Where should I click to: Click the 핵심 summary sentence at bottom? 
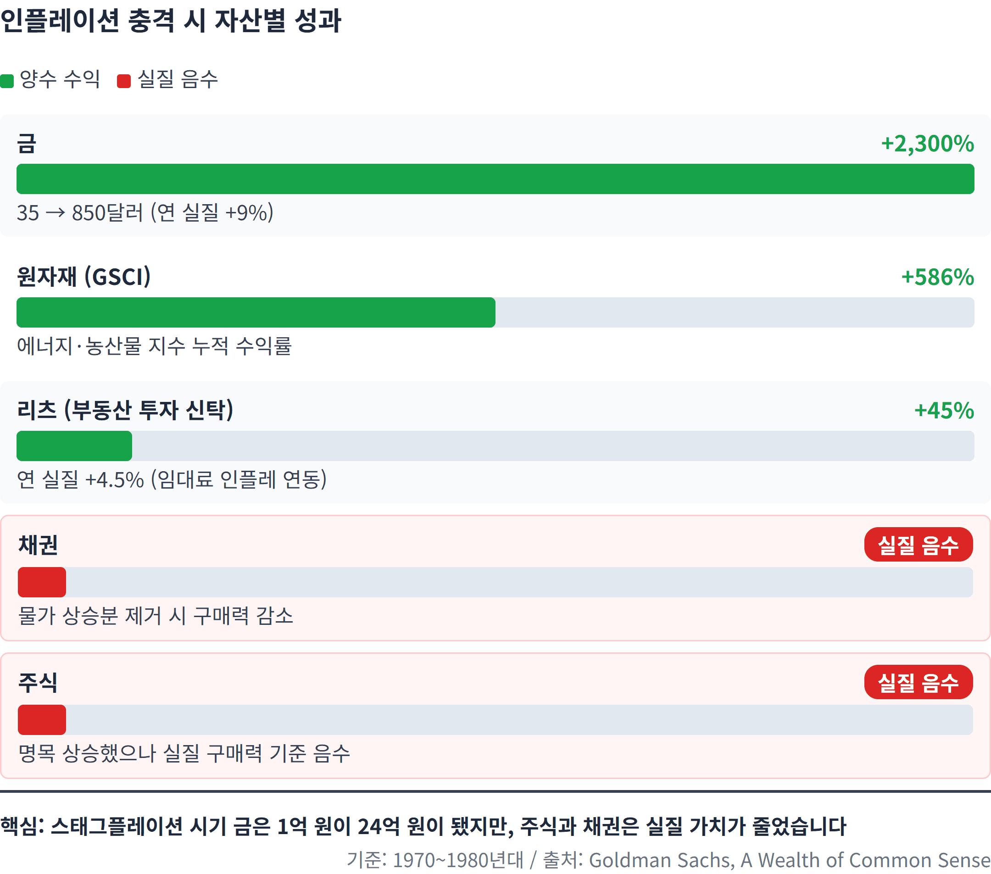click(x=423, y=826)
